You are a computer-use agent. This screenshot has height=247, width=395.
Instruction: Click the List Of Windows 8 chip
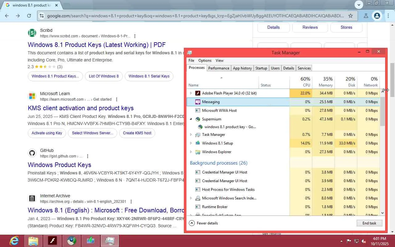(x=104, y=76)
